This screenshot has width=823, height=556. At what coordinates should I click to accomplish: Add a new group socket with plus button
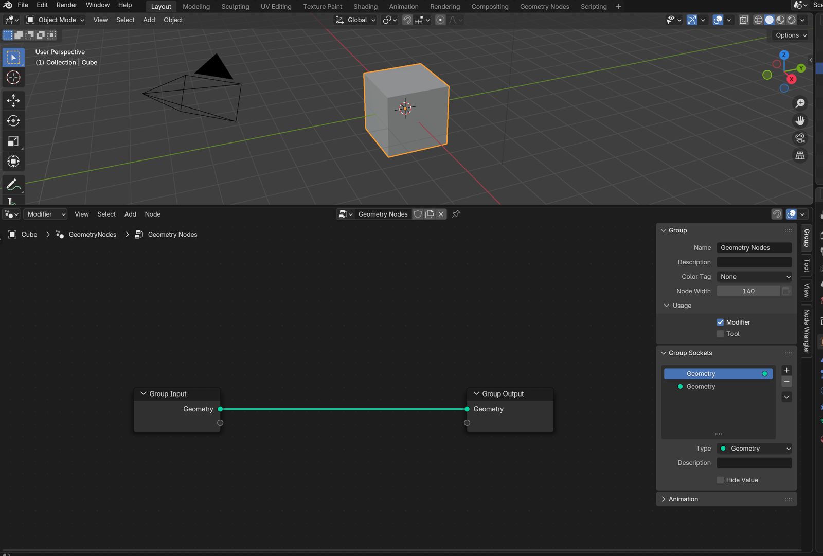[786, 370]
